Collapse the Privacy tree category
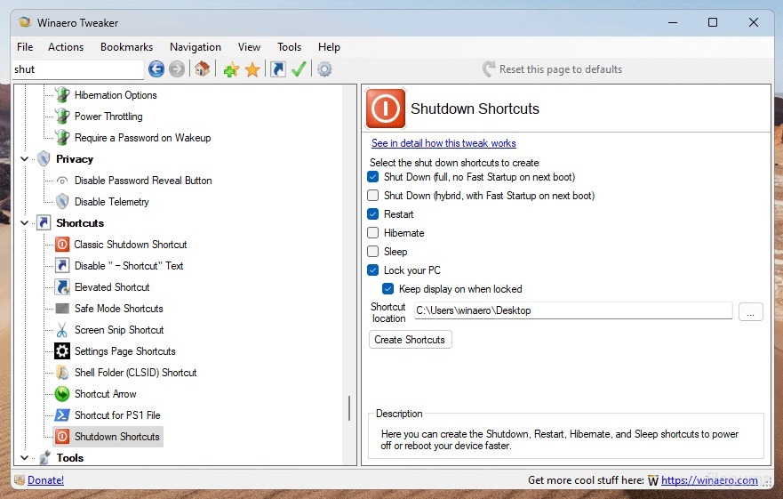 (x=24, y=159)
